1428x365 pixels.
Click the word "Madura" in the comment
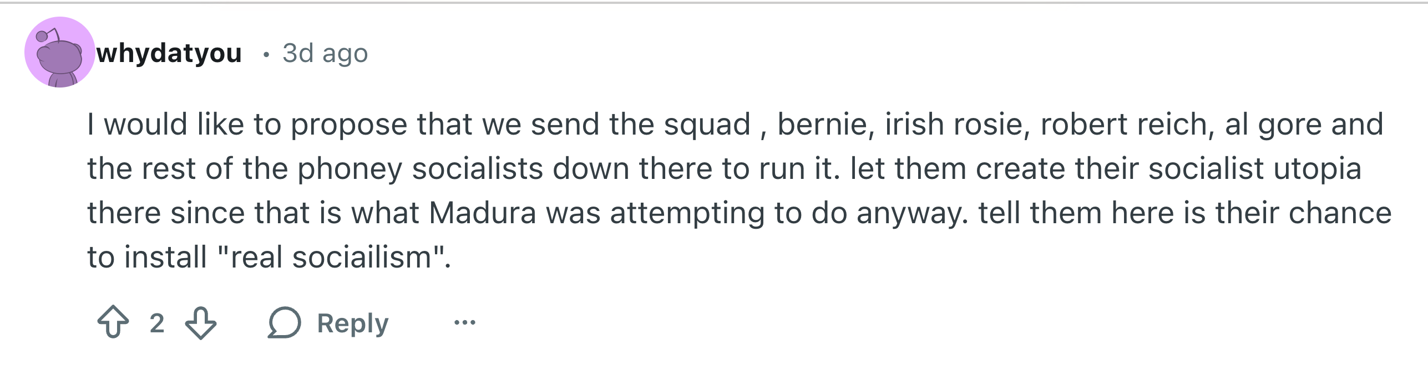[482, 213]
